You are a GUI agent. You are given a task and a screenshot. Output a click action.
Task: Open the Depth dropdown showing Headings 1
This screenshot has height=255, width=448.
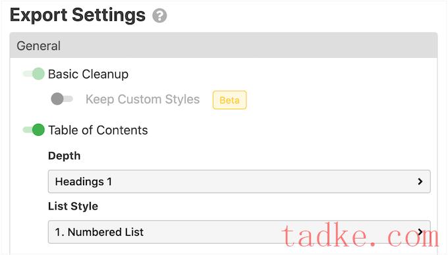pos(239,181)
